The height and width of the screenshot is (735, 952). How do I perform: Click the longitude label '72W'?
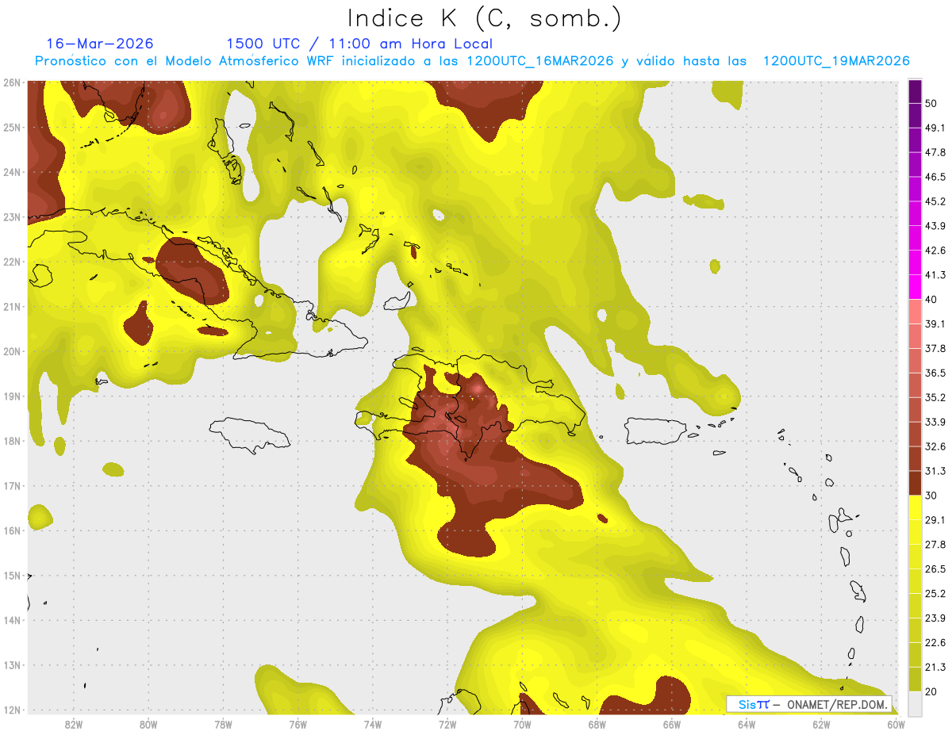447,724
